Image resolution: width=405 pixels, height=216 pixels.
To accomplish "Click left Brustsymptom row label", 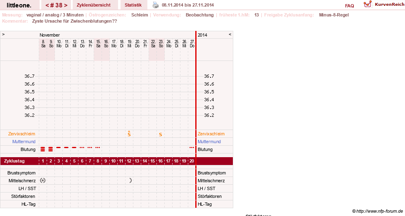I will pos(21,173).
